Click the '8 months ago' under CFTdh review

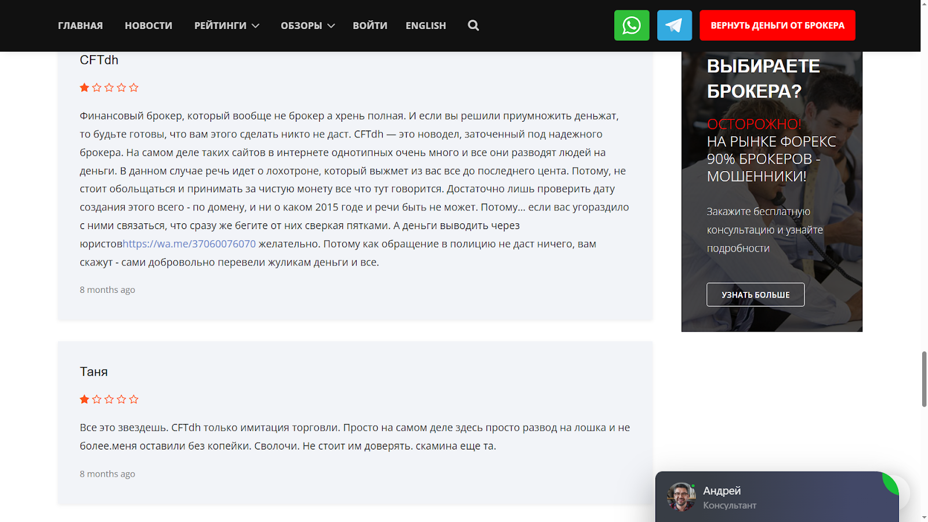107,290
